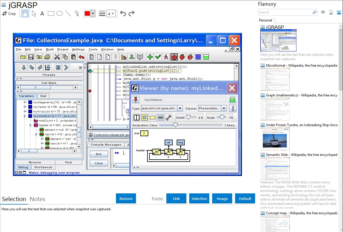This screenshot has width=343, height=232.
Task: Paste as Link
Action: [x=176, y=199]
